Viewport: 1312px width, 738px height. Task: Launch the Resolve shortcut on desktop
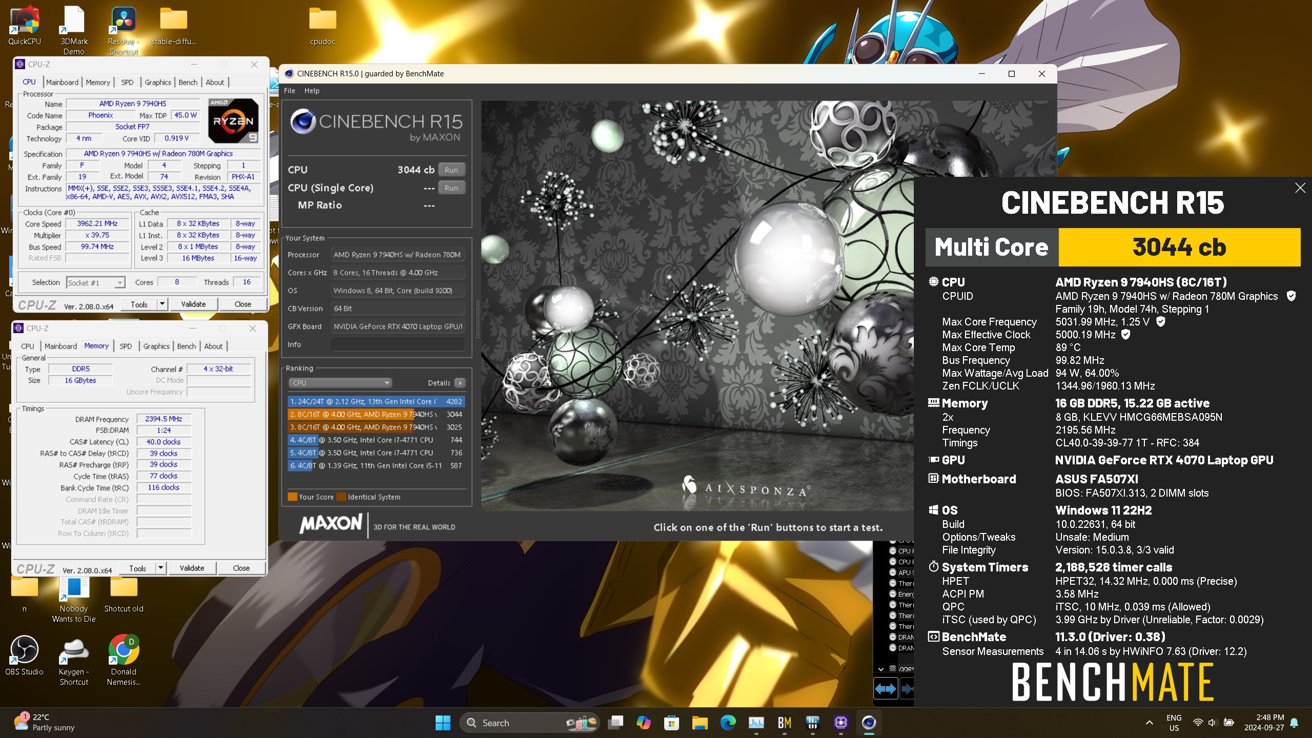pos(124,30)
